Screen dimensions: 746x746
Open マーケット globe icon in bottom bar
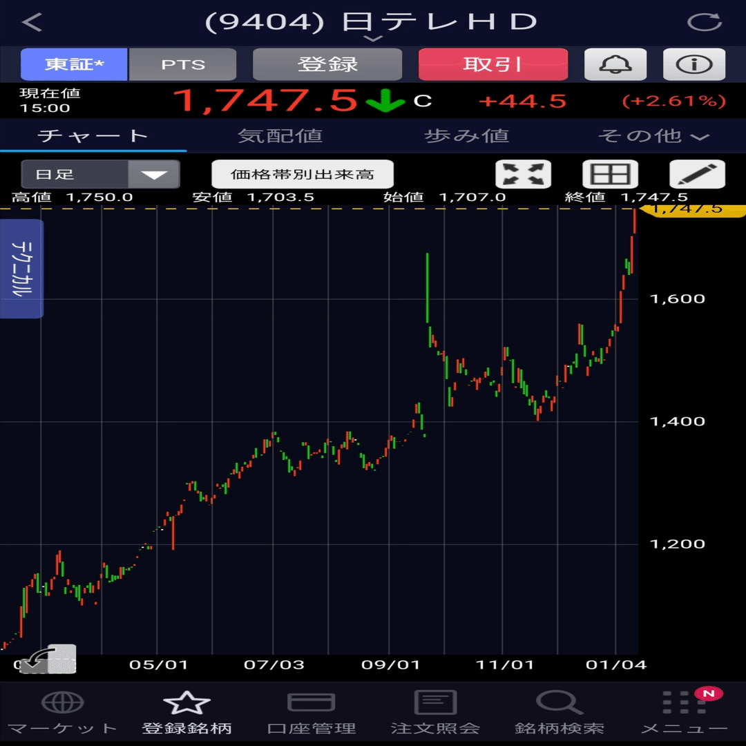[63, 702]
